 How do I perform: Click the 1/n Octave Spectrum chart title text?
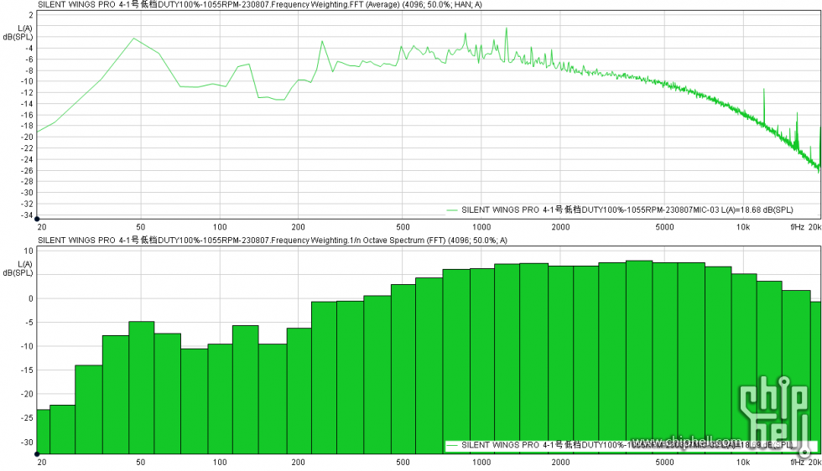point(273,241)
